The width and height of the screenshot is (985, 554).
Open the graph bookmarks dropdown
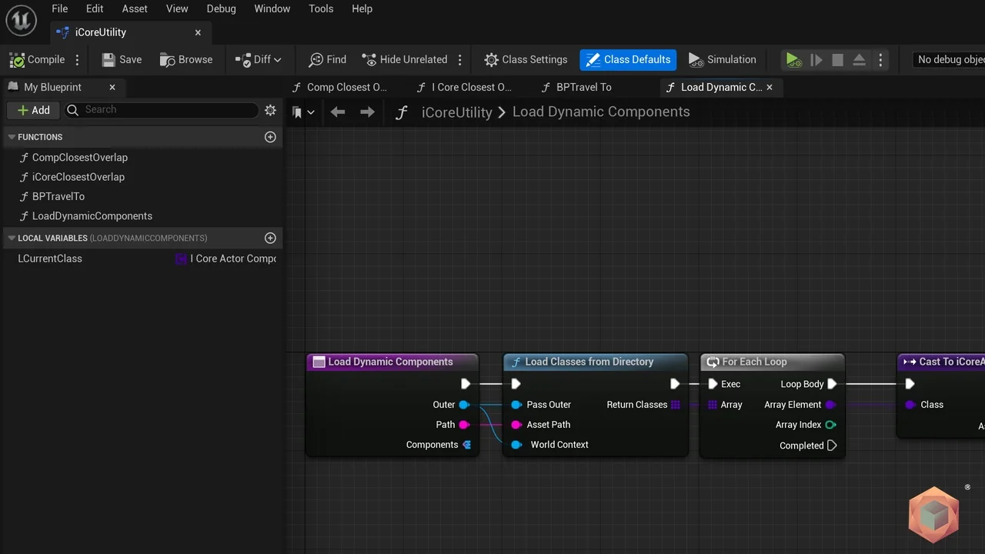point(303,112)
